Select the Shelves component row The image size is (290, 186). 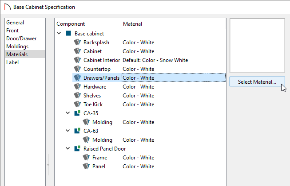click(x=149, y=96)
